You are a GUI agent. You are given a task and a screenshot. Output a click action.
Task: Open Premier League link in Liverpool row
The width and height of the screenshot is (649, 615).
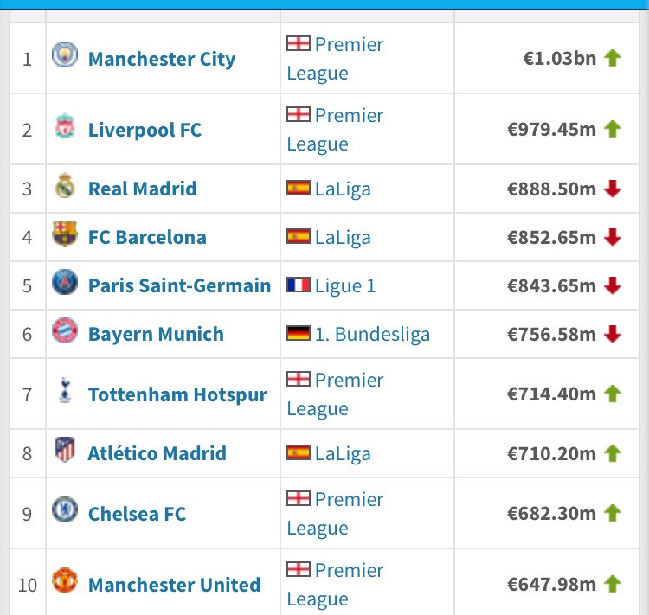(x=336, y=130)
